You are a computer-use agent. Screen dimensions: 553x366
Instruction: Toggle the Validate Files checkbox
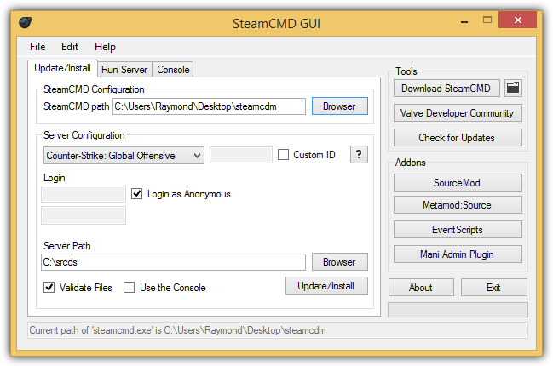pyautogui.click(x=49, y=288)
